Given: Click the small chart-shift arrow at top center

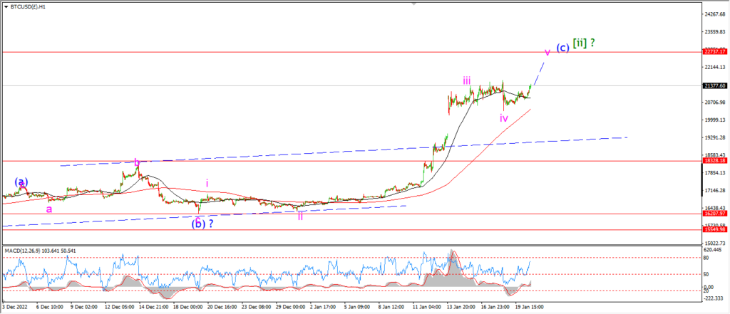Looking at the screenshot, I should pyautogui.click(x=413, y=4).
